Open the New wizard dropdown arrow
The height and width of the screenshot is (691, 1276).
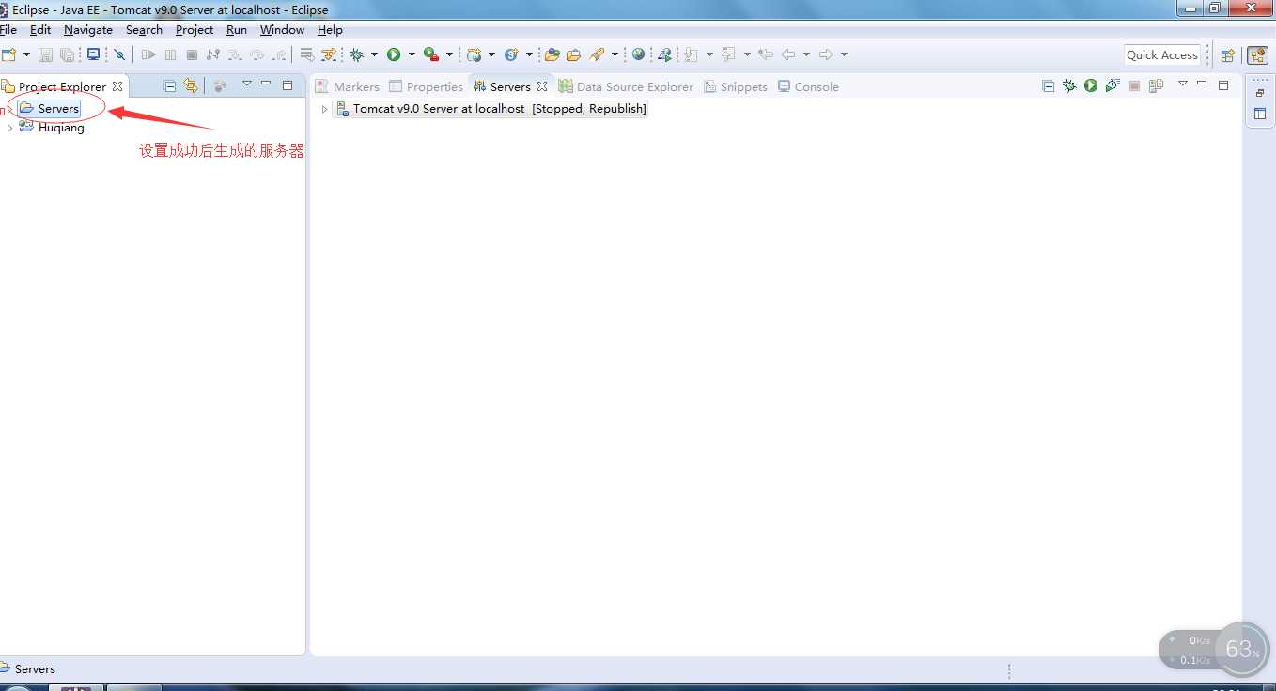tap(26, 54)
